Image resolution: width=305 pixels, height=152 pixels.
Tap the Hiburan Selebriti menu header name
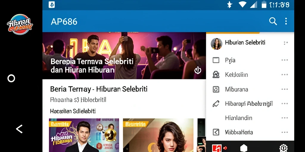[245, 42]
